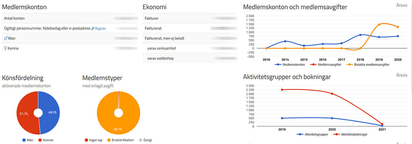Click the male symbol icon next to Man
The height and width of the screenshot is (144, 412).
pos(6,38)
